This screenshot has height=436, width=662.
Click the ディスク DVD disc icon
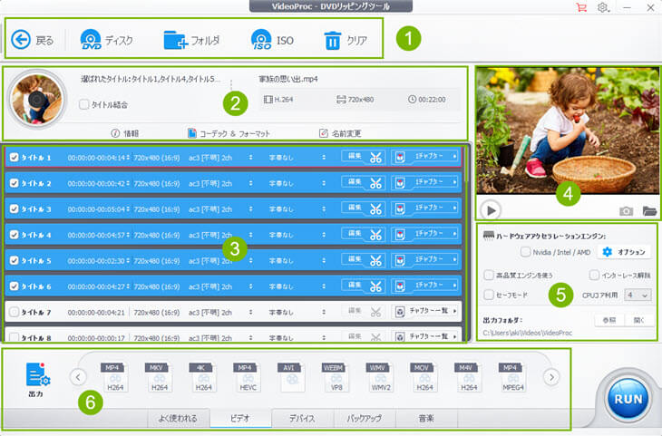(x=91, y=40)
